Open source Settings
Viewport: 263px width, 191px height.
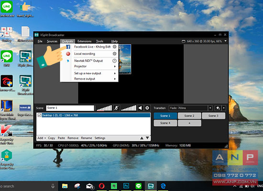pos(100,138)
